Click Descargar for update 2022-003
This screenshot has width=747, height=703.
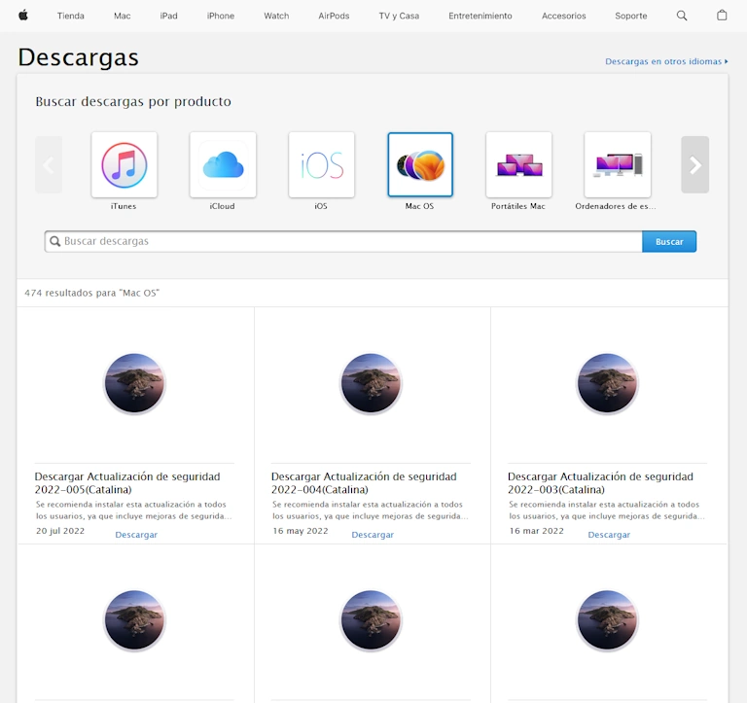point(609,535)
